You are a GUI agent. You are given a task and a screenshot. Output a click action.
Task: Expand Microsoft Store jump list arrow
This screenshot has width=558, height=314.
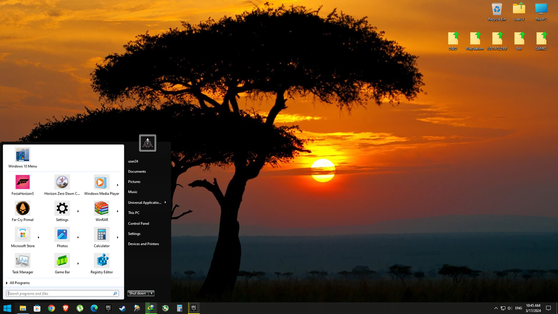(38, 237)
